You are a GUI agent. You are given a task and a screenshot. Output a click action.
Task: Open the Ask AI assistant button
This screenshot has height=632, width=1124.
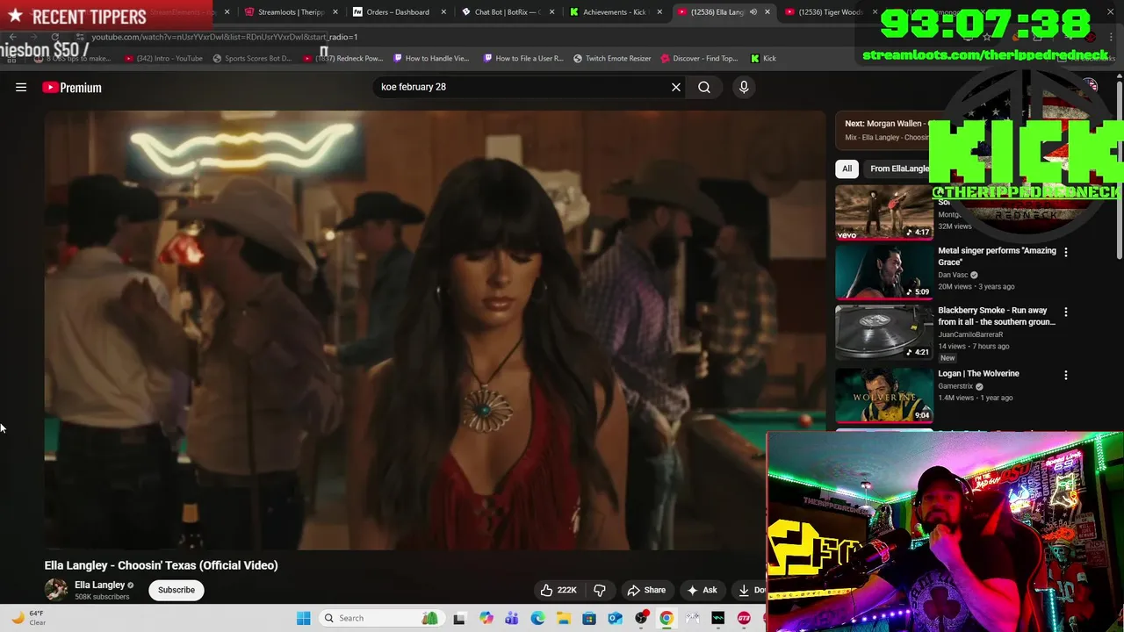702,590
